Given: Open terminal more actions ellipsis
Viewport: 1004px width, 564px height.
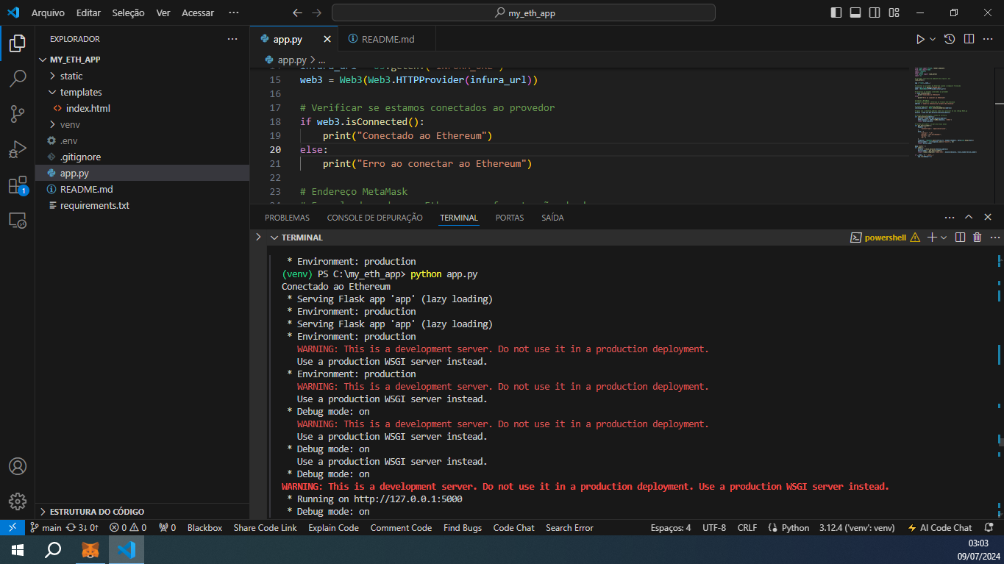Looking at the screenshot, I should [x=994, y=238].
